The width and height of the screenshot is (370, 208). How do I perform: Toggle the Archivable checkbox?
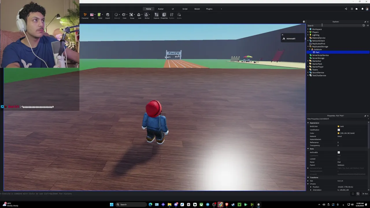pos(339,152)
